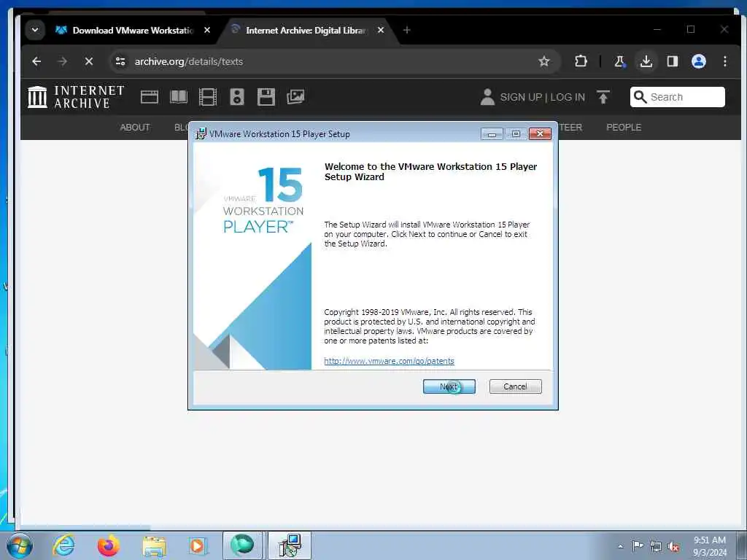Open Action Center flag icon
Image resolution: width=747 pixels, height=560 pixels.
click(x=638, y=546)
